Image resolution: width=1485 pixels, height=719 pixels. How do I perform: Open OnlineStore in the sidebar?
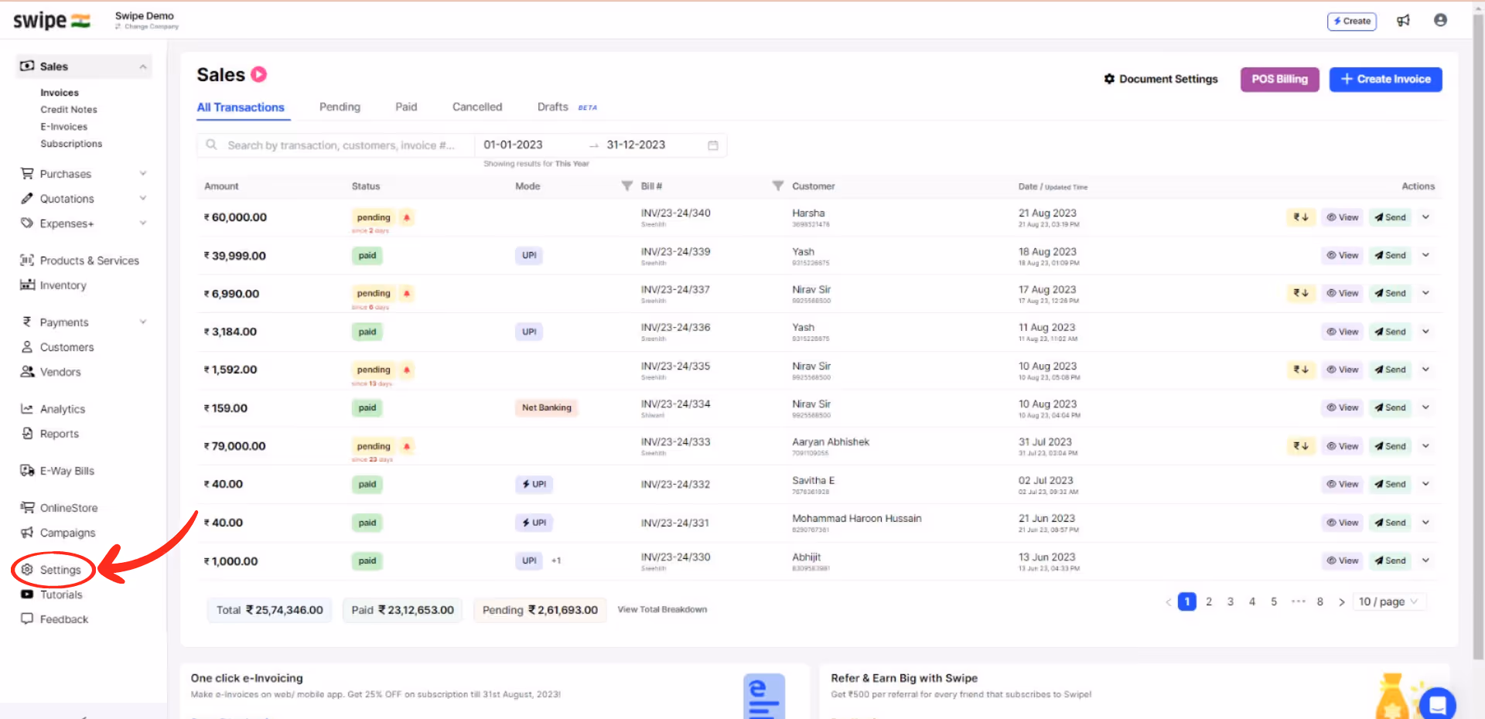point(69,508)
